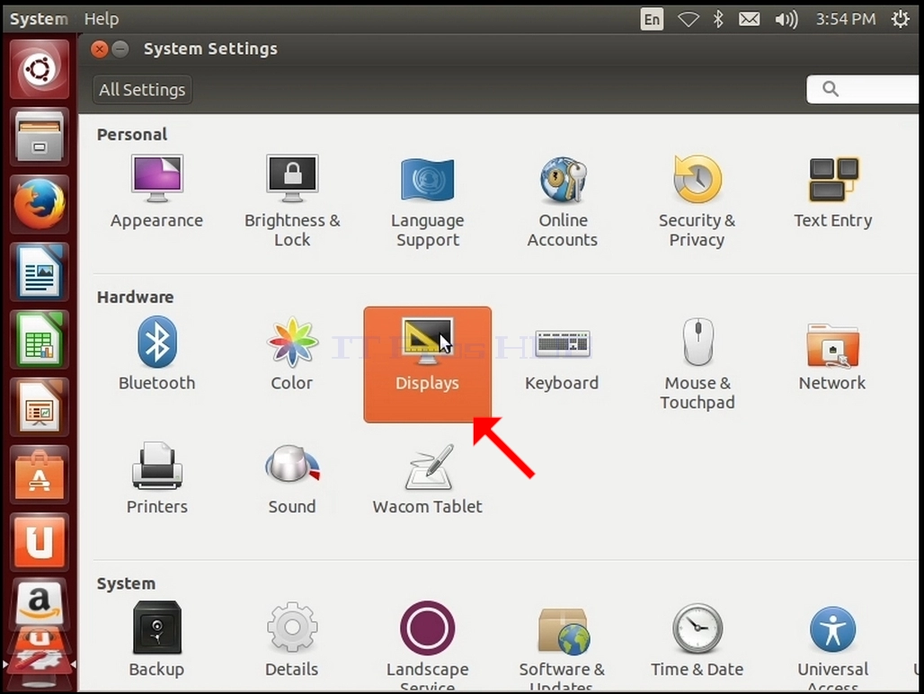Close the System Settings window
Image resolution: width=924 pixels, height=694 pixels.
100,49
